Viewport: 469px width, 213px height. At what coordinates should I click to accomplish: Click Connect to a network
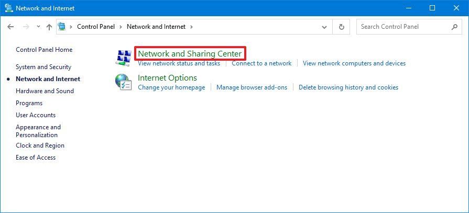261,63
